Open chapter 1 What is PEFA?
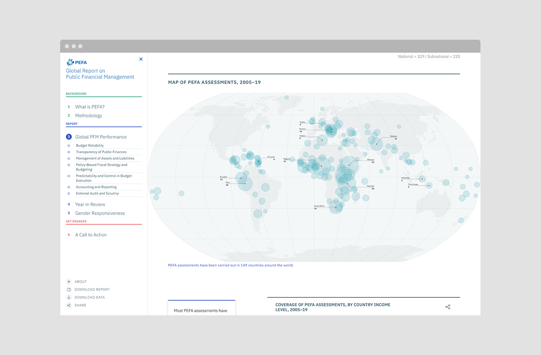The width and height of the screenshot is (541, 355). (x=90, y=107)
